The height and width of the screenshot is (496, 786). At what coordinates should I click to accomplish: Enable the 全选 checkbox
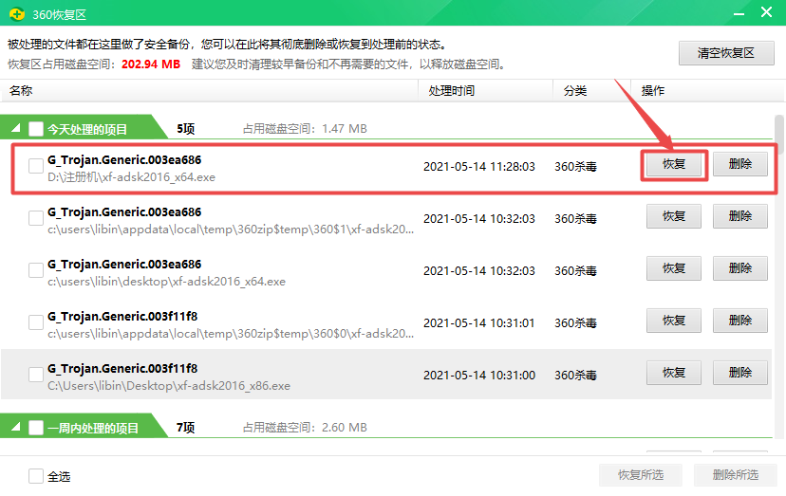pyautogui.click(x=36, y=476)
